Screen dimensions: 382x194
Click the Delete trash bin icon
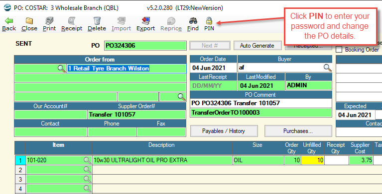(x=97, y=21)
